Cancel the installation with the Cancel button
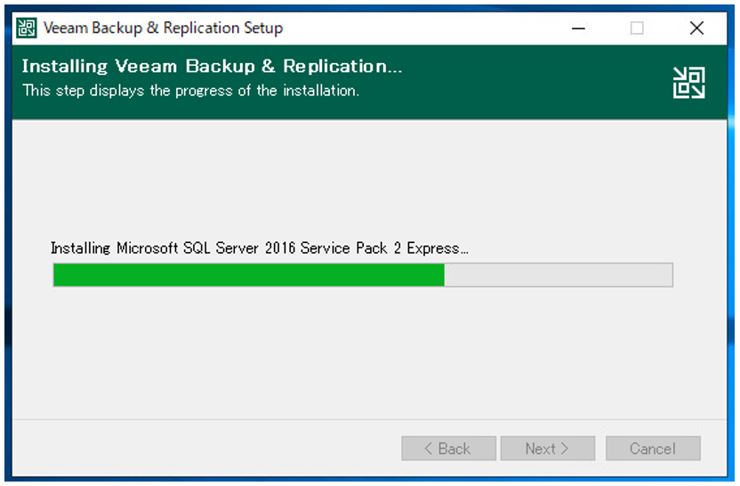Screen dimensions: 740x486 click(653, 449)
